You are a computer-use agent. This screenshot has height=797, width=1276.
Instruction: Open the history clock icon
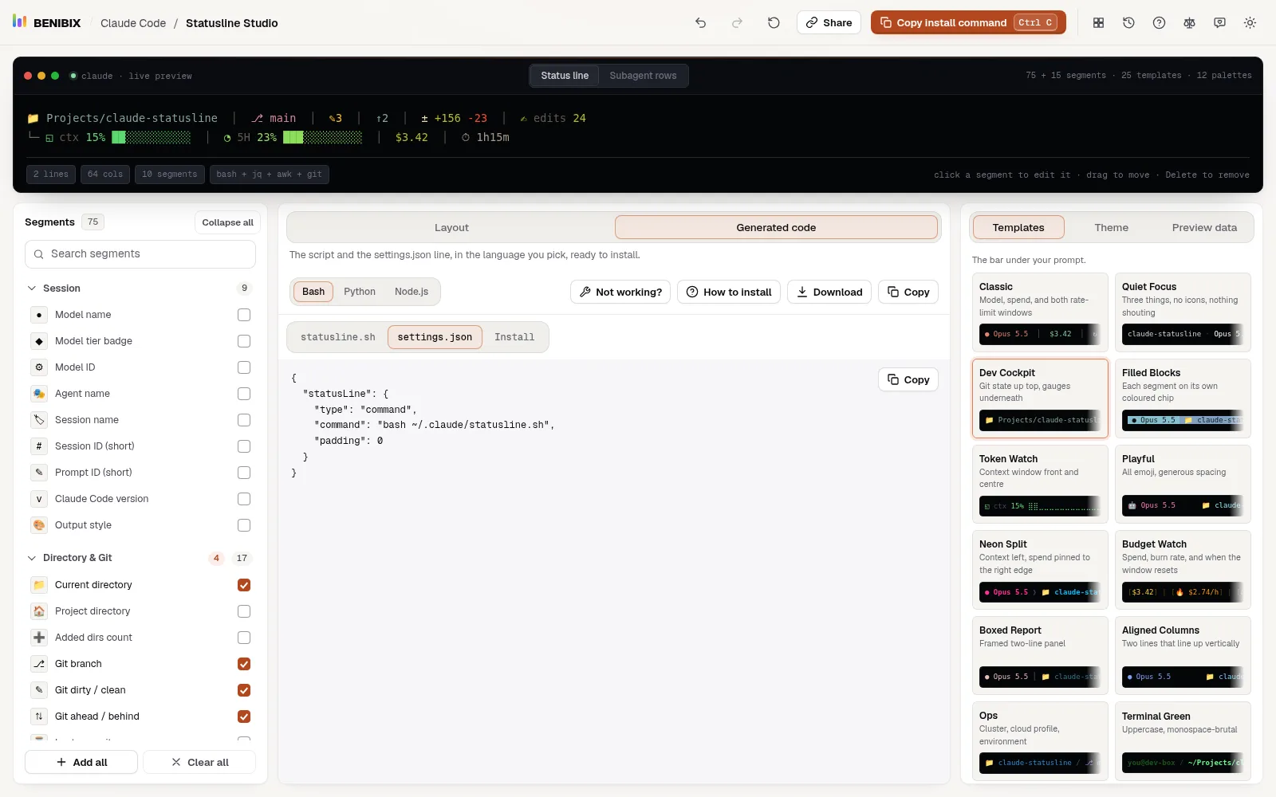[x=1128, y=23]
